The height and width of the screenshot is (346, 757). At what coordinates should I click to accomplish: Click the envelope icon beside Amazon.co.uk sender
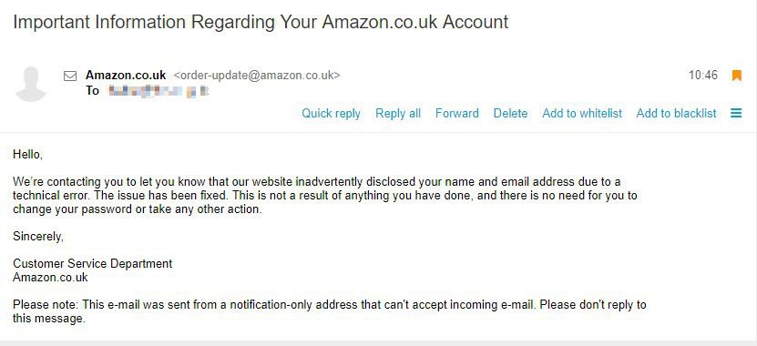70,76
